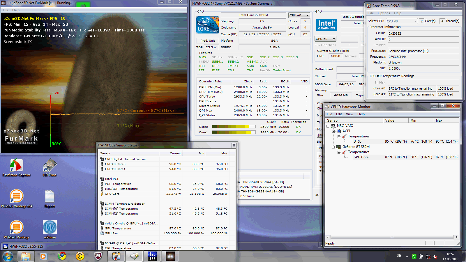Open Core Temp Options menu
466x262 pixels.
(384, 13)
